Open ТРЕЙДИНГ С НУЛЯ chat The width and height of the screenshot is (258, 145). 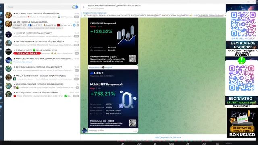point(42,52)
